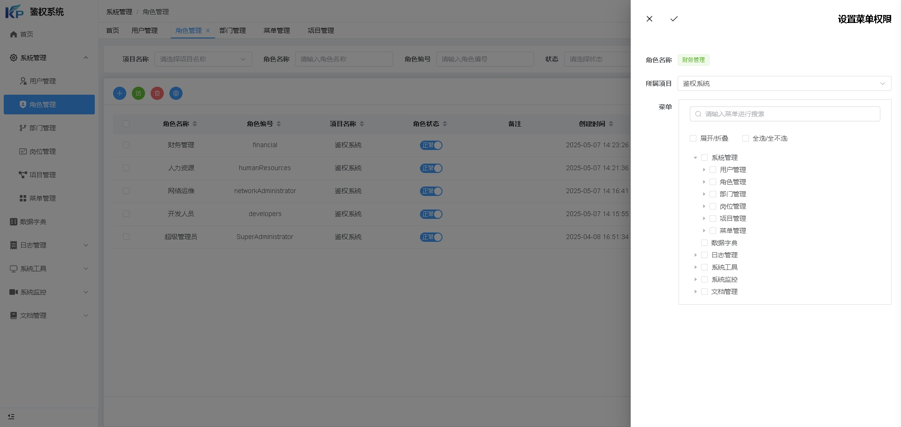
Task: Click the red delete role icon
Action: pos(157,93)
